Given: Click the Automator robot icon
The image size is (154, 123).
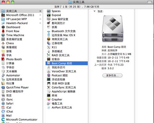Looking at the screenshot, I should pos(3,75).
